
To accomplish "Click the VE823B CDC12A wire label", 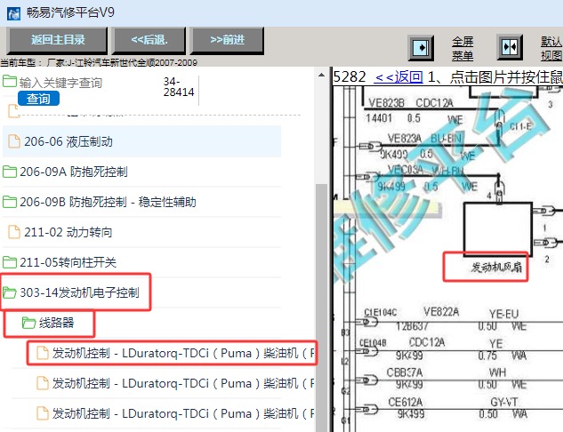I will [x=411, y=103].
